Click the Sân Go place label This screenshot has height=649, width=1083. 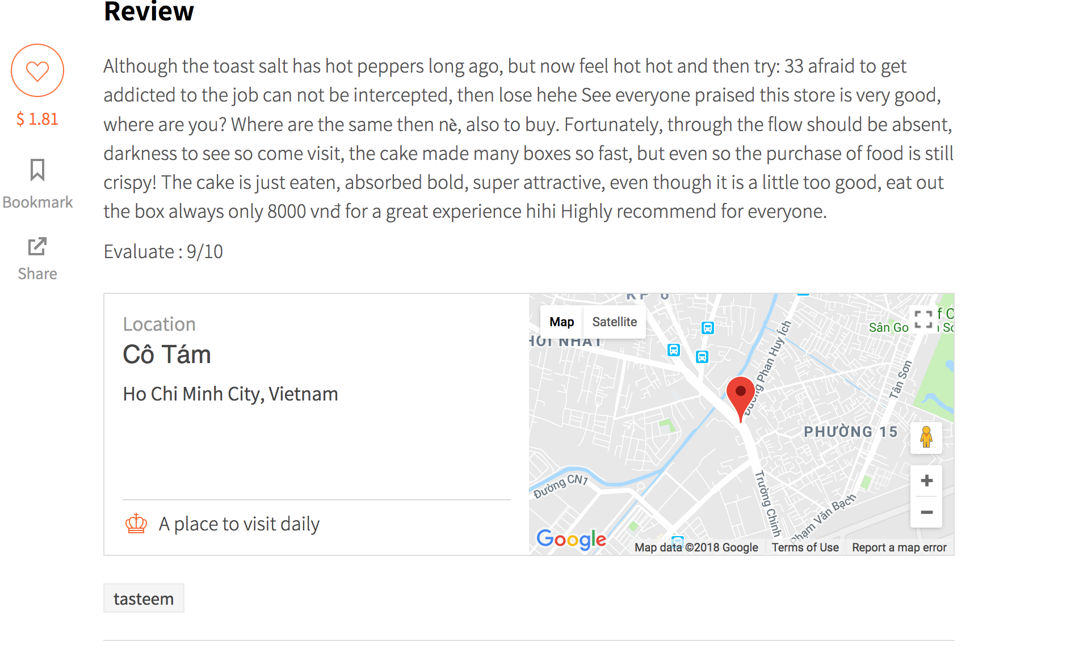coord(888,327)
